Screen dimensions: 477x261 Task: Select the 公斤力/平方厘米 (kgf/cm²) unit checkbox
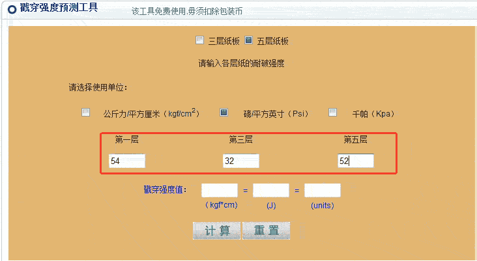(x=85, y=112)
